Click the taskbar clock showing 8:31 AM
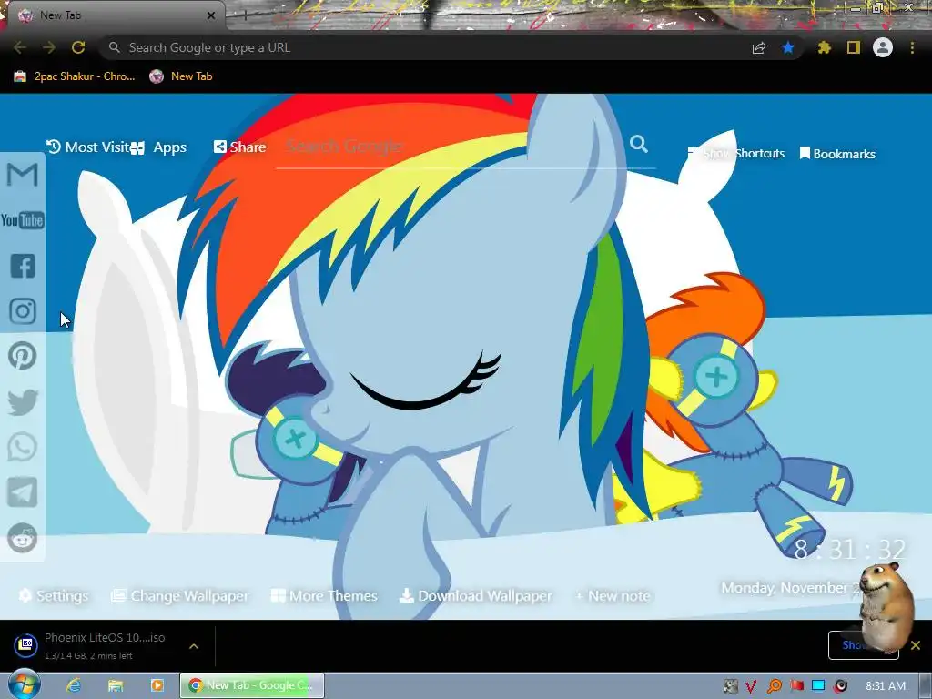The image size is (932, 699). [x=886, y=686]
